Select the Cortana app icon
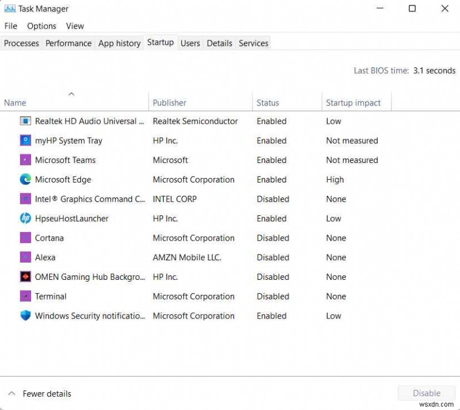Image resolution: width=460 pixels, height=410 pixels. (25, 238)
